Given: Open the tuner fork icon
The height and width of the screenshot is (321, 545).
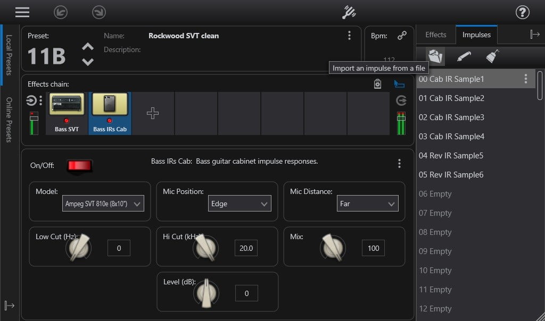Looking at the screenshot, I should click(x=349, y=12).
